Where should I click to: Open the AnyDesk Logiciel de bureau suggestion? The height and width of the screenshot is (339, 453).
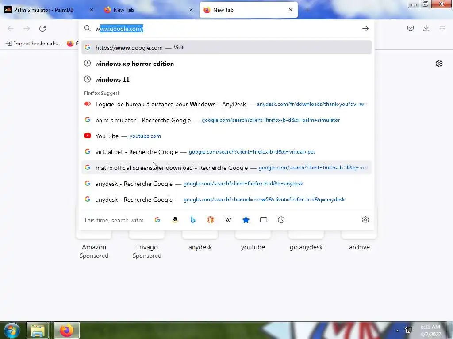(x=226, y=104)
